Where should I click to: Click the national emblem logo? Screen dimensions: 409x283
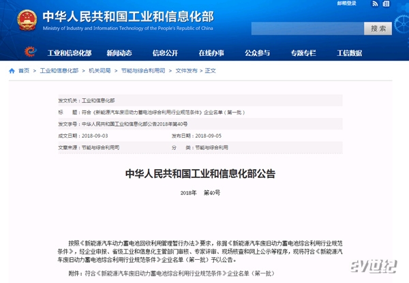coord(27,20)
